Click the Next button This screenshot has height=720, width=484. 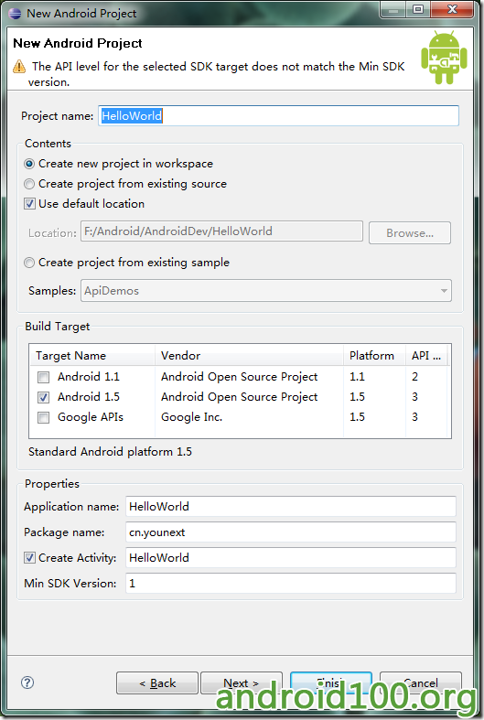242,682
